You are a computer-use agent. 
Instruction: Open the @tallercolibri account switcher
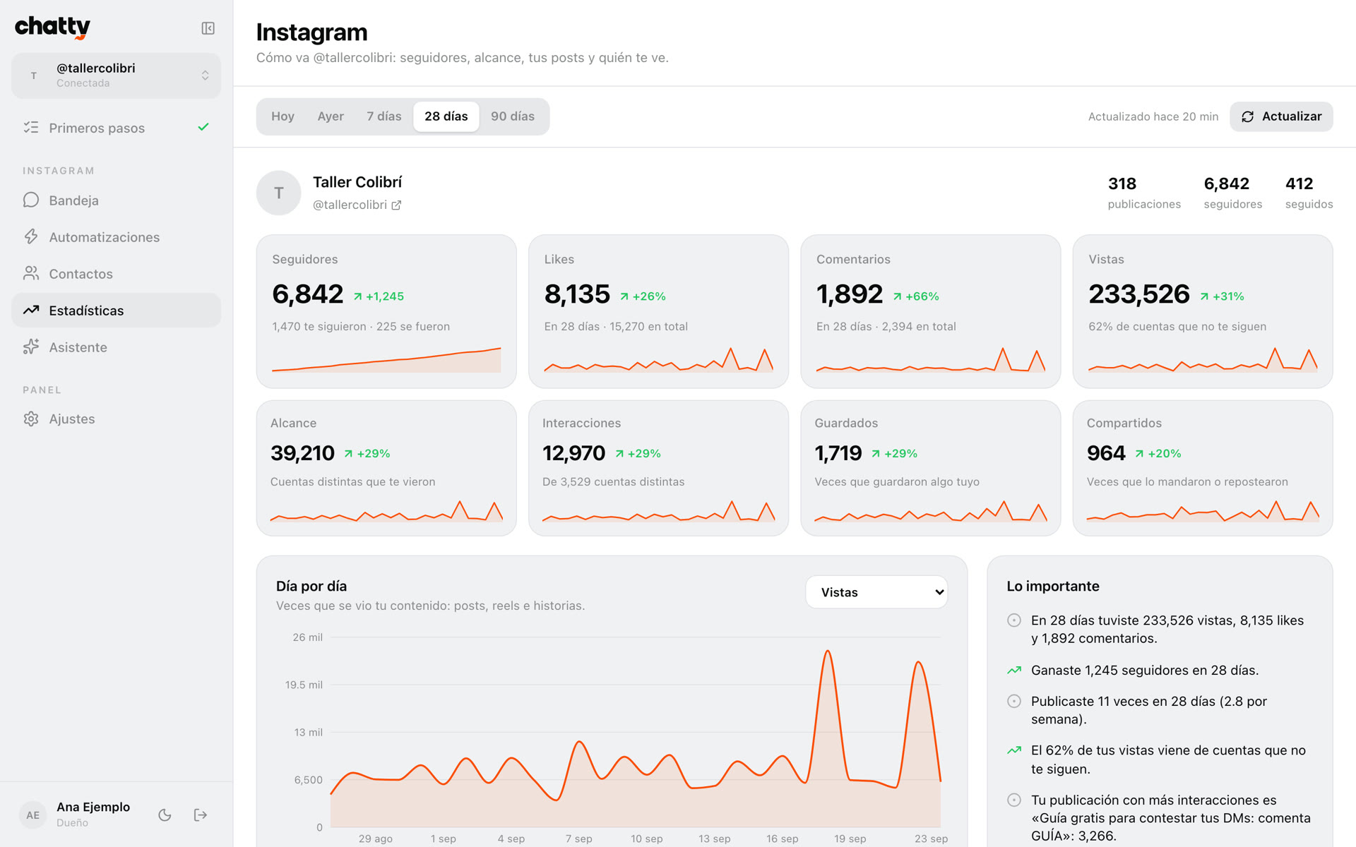coord(116,76)
